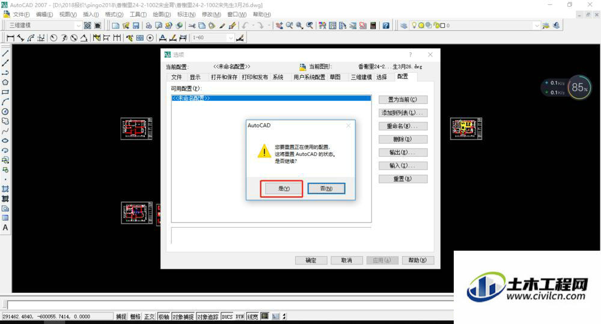Select the Polygon tool in draw toolbar
The width and height of the screenshot is (601, 324).
5,82
